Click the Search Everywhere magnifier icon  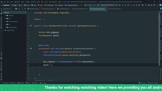point(158,5)
